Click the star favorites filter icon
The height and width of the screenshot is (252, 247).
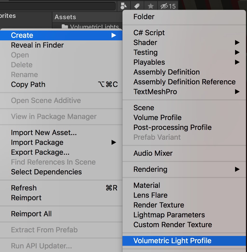[150, 6]
